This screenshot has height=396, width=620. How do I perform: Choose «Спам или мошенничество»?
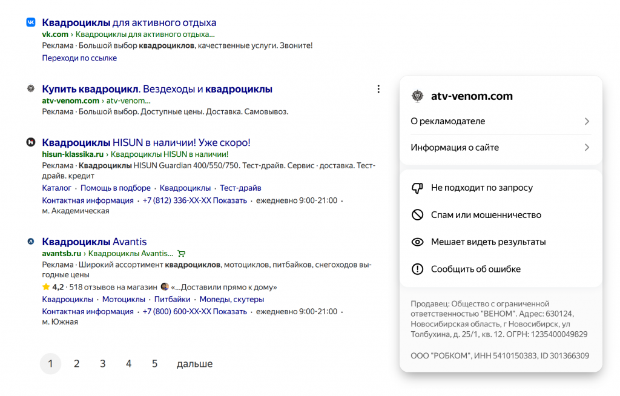[x=486, y=215]
